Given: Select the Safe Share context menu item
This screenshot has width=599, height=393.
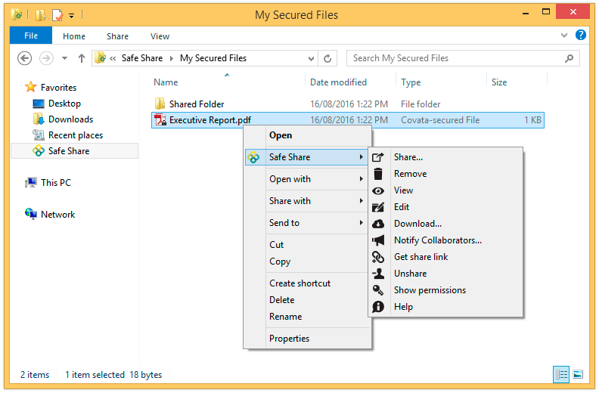Looking at the screenshot, I should (x=306, y=157).
